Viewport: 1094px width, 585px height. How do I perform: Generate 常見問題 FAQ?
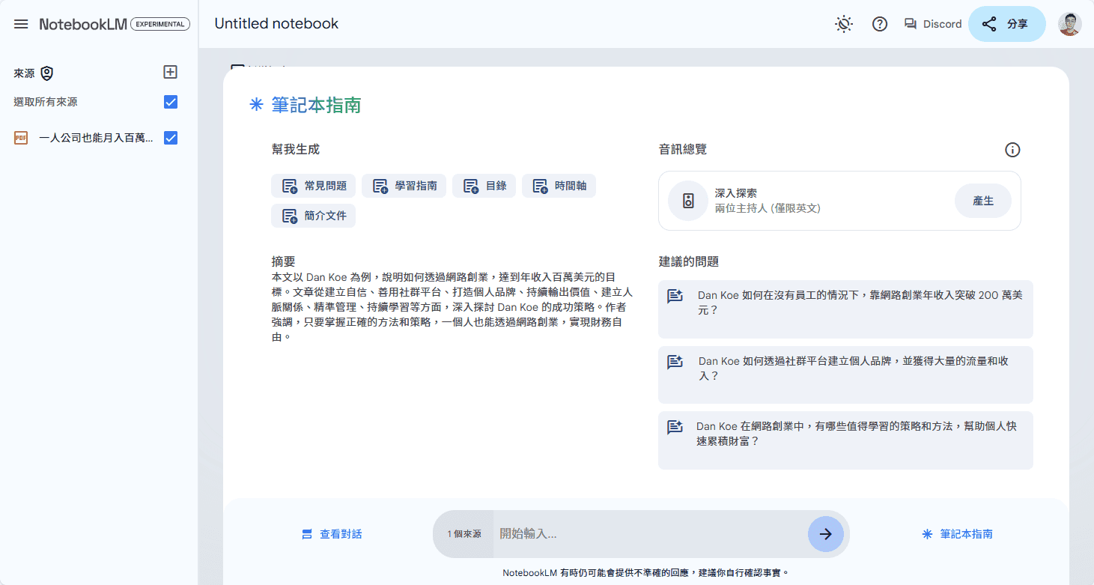[x=313, y=186]
